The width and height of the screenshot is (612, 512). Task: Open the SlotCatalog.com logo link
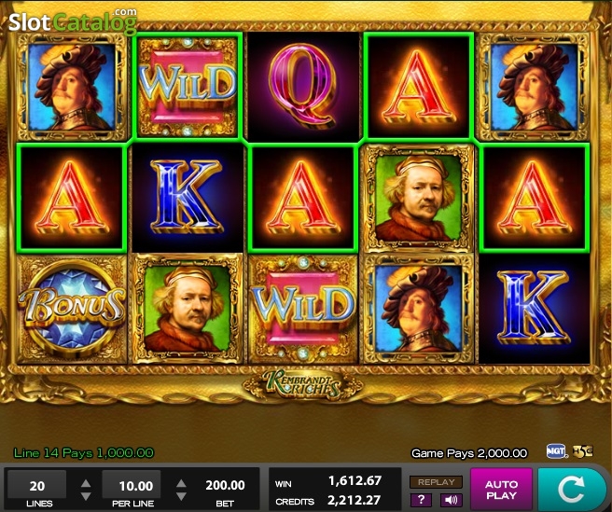(x=73, y=21)
